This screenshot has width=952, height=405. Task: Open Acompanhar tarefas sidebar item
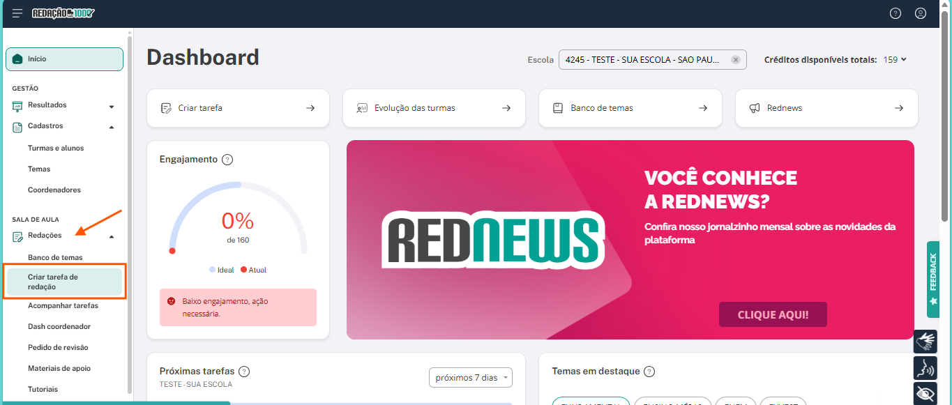pyautogui.click(x=63, y=305)
